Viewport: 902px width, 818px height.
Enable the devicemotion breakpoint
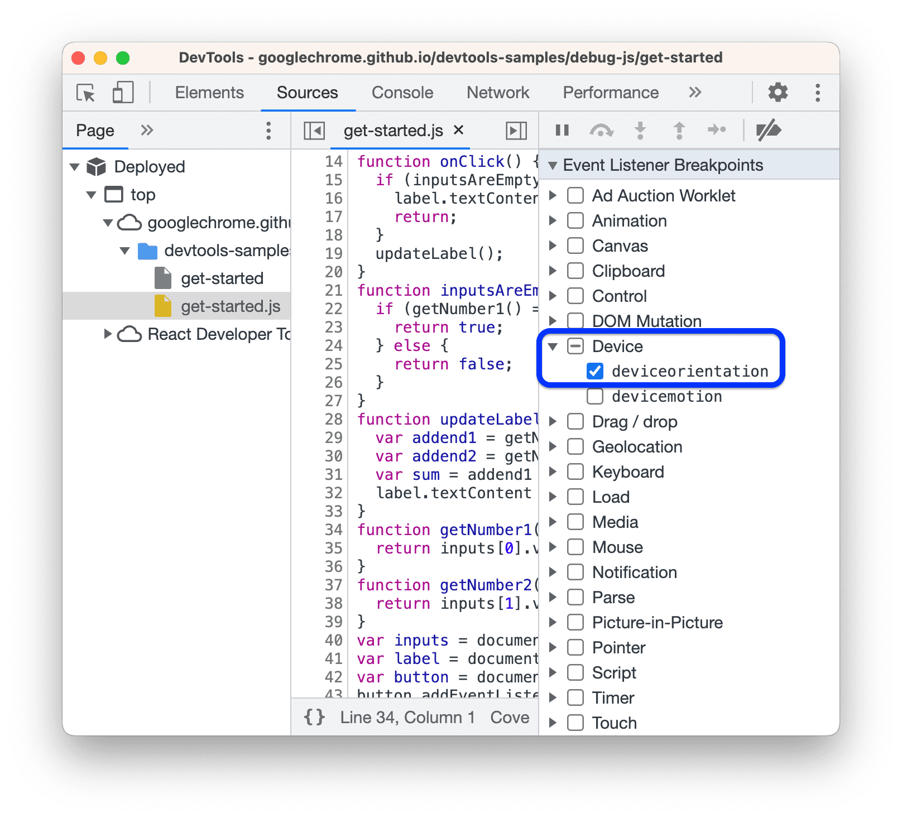coord(595,396)
